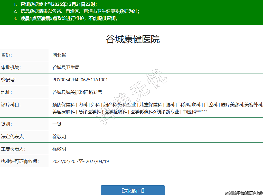Click the 级别 row label
Screen dimensions: 263x195
[x=6, y=124]
